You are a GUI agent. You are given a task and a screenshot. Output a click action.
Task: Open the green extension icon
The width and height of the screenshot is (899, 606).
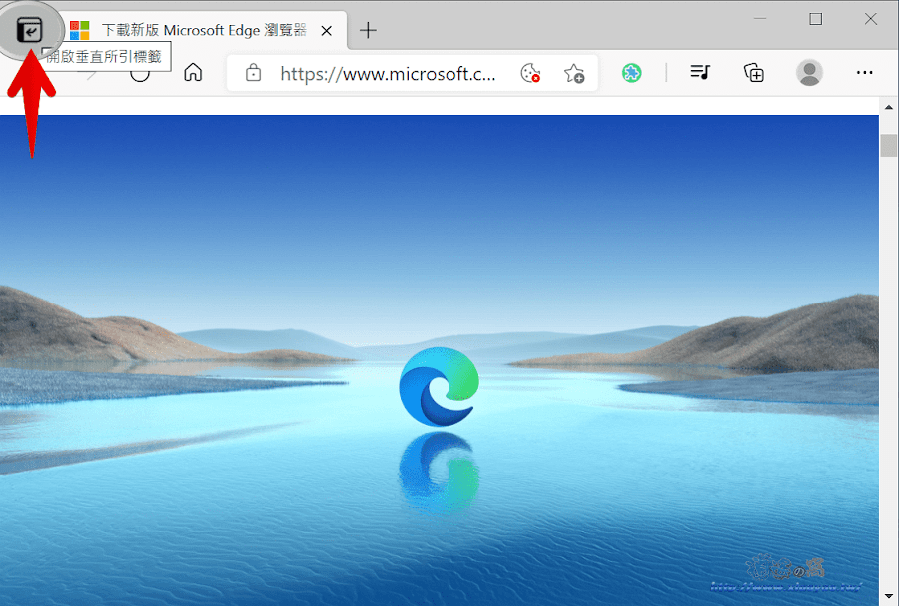[632, 73]
